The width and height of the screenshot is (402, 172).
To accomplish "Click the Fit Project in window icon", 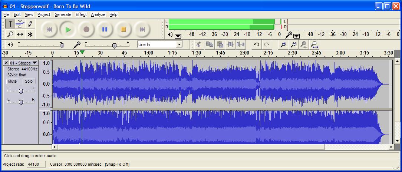I will 314,44.
